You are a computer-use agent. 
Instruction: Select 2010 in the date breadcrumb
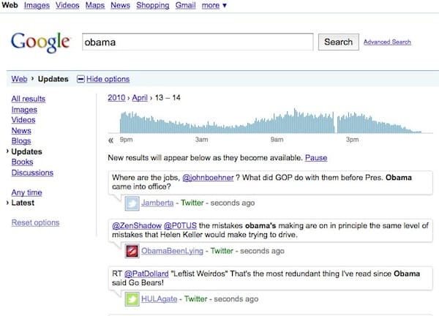click(x=116, y=97)
